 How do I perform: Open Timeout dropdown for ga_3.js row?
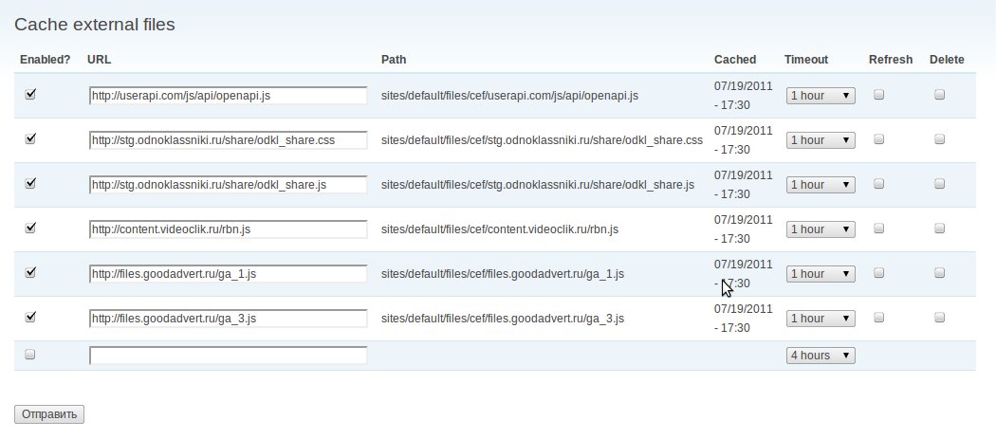pyautogui.click(x=821, y=318)
